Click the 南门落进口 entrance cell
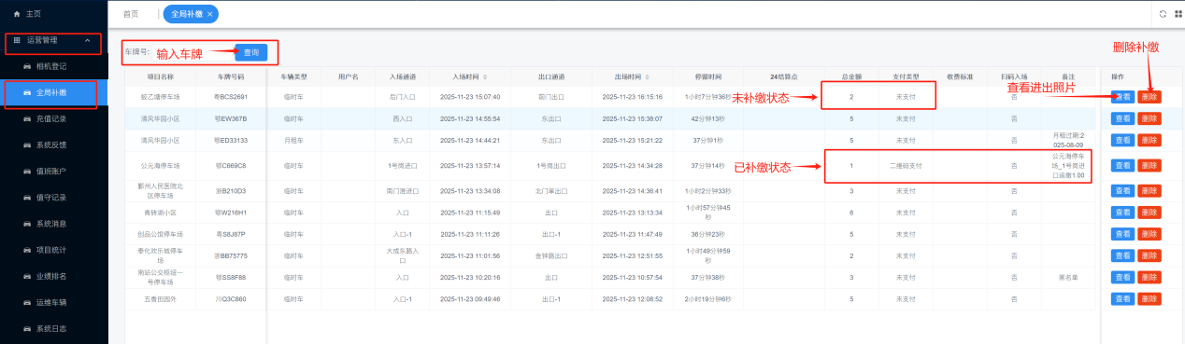Screen dimensions: 1185x344 [402, 190]
